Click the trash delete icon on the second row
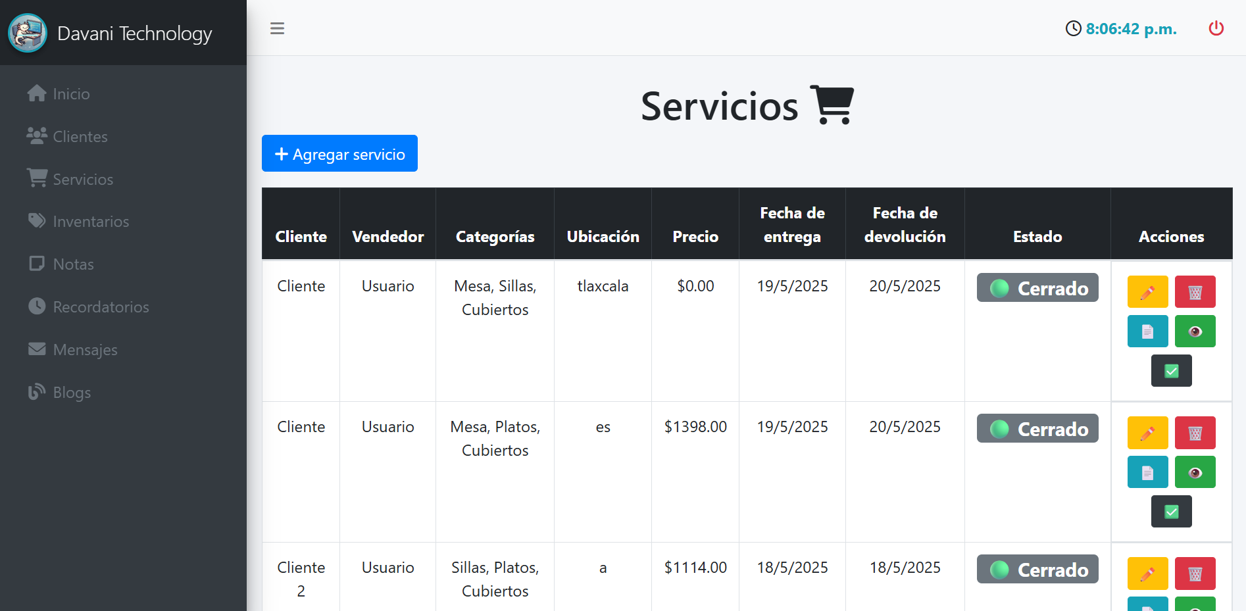 1195,432
